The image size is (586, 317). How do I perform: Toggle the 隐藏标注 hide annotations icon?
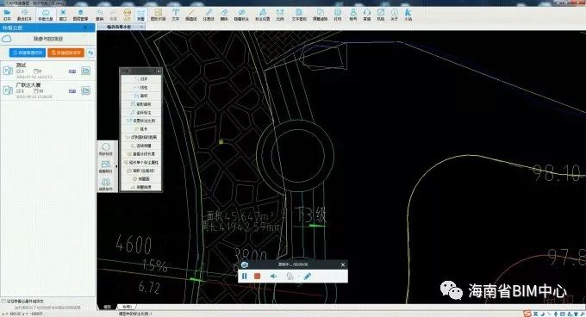coord(241,15)
